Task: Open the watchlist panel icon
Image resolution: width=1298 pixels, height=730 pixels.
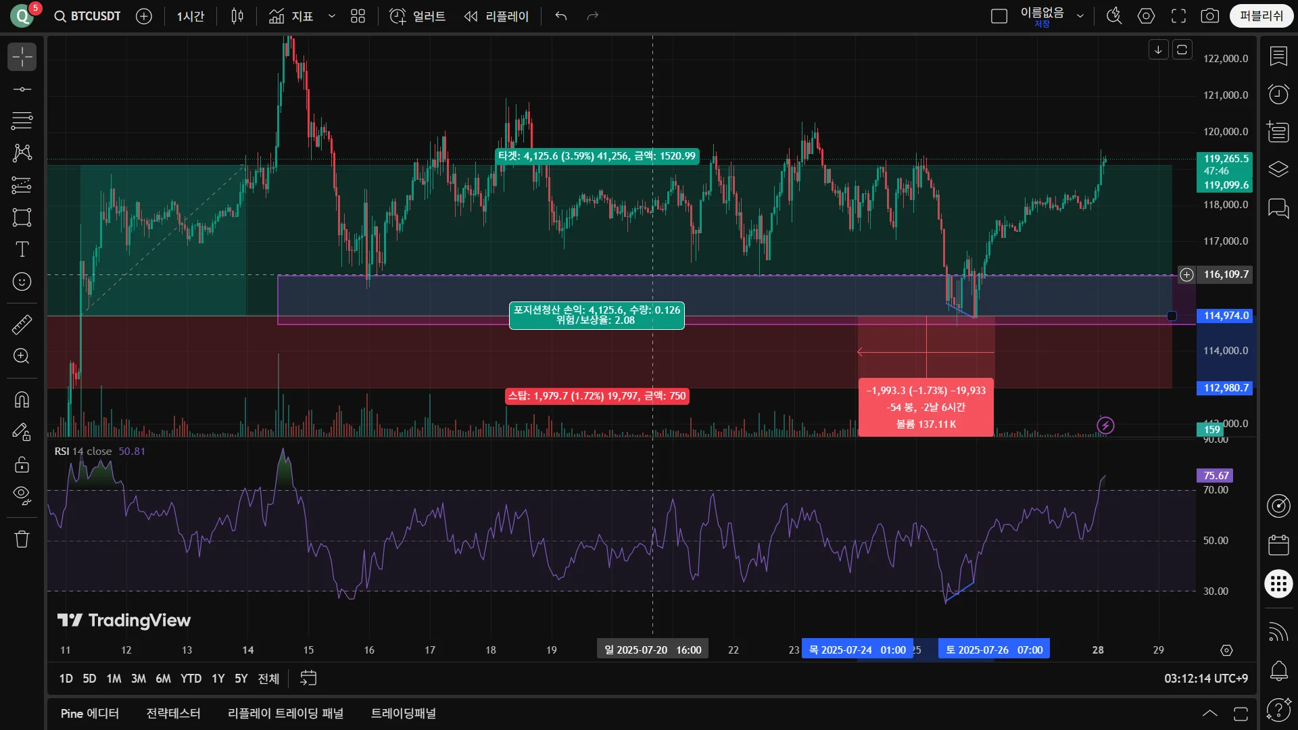Action: click(1278, 57)
